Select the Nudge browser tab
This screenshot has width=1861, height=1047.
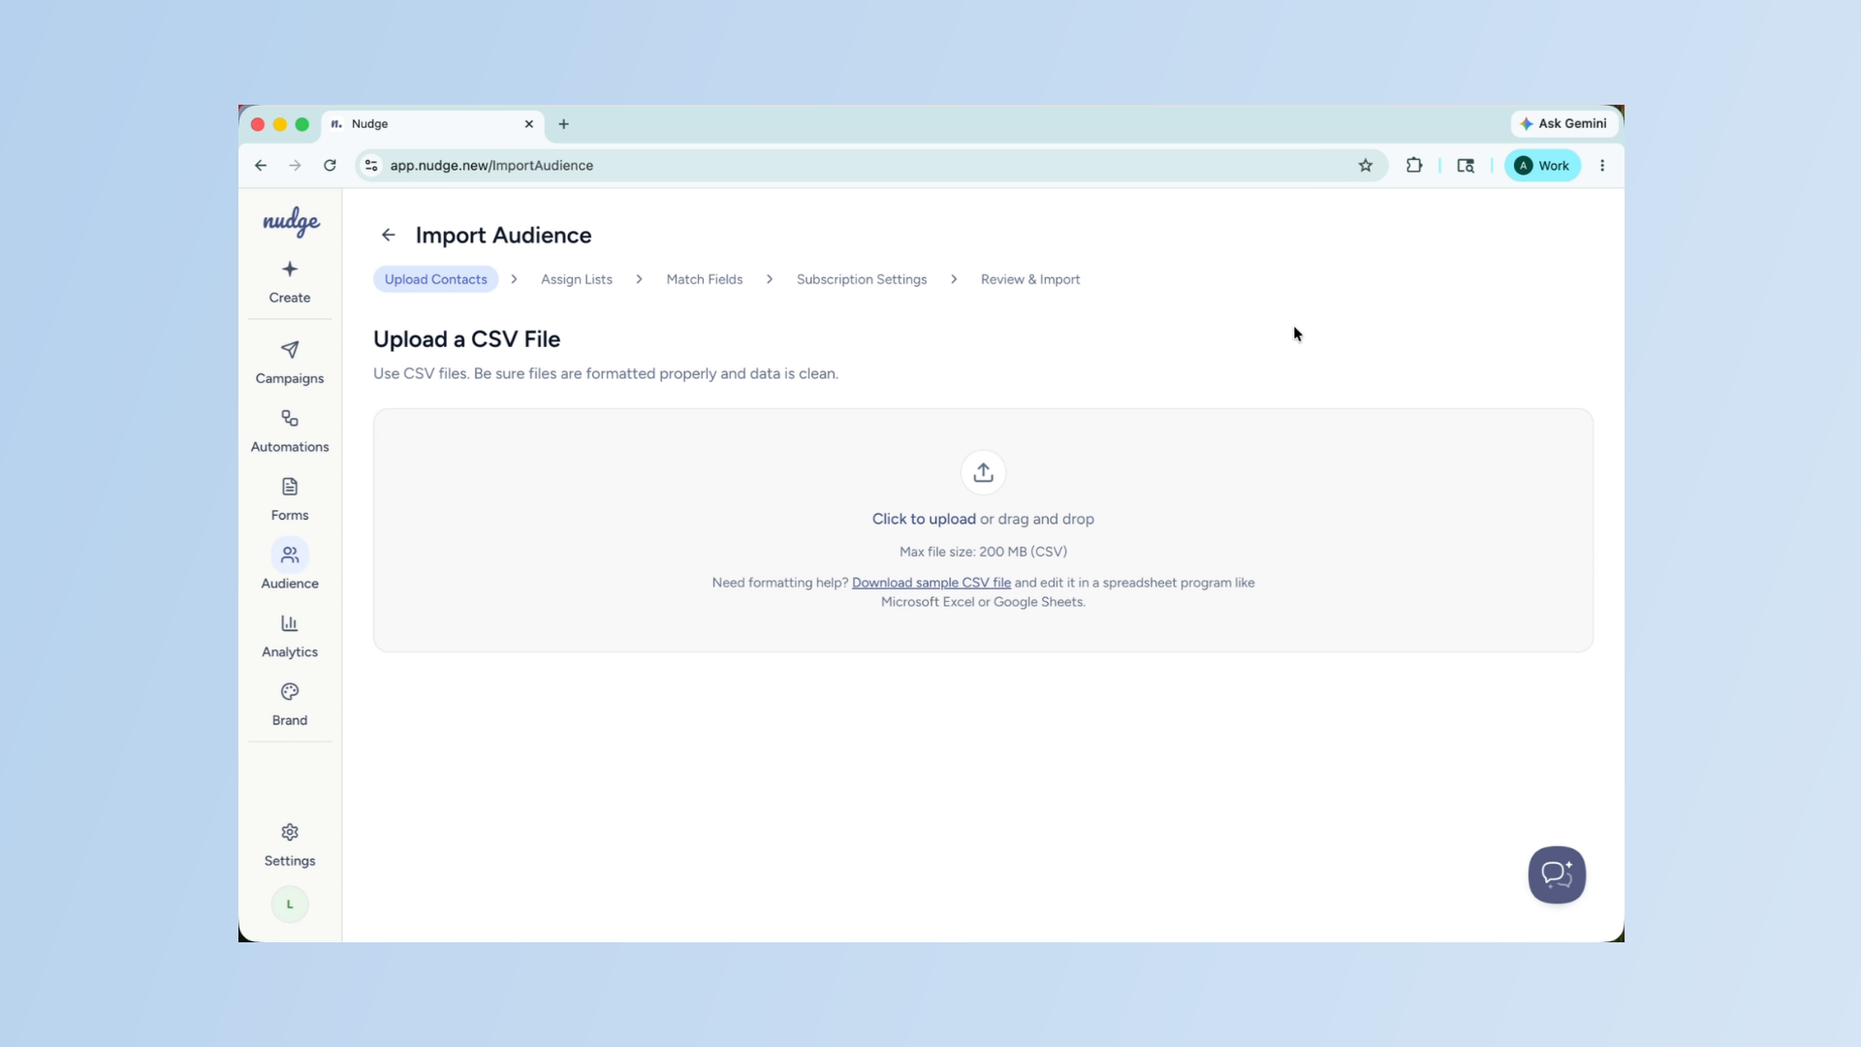pos(432,124)
